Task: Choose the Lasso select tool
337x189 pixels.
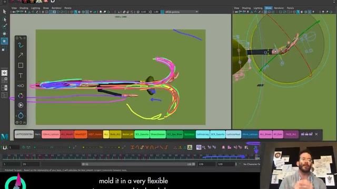Action: click(4, 19)
